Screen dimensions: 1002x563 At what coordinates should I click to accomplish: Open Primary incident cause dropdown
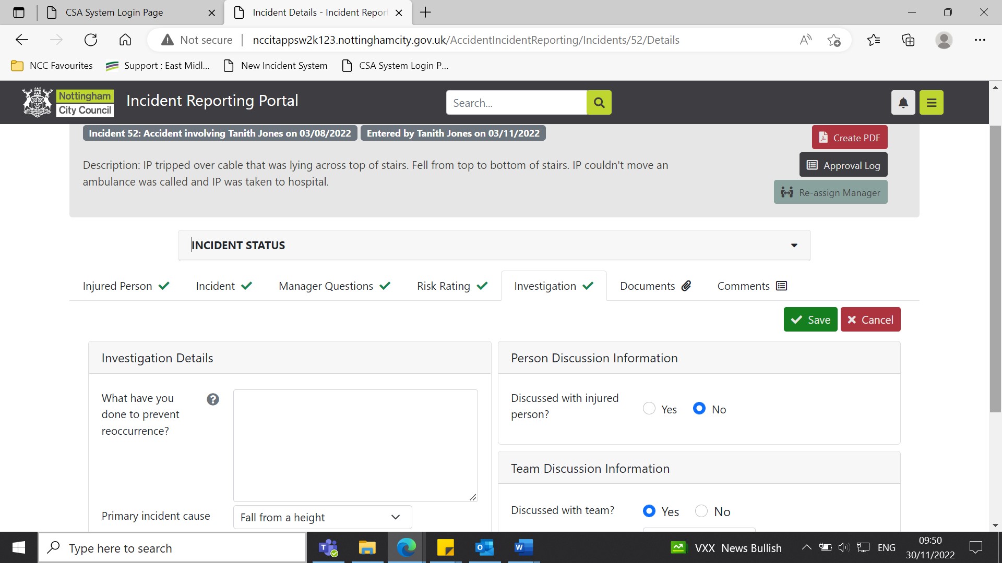point(322,517)
